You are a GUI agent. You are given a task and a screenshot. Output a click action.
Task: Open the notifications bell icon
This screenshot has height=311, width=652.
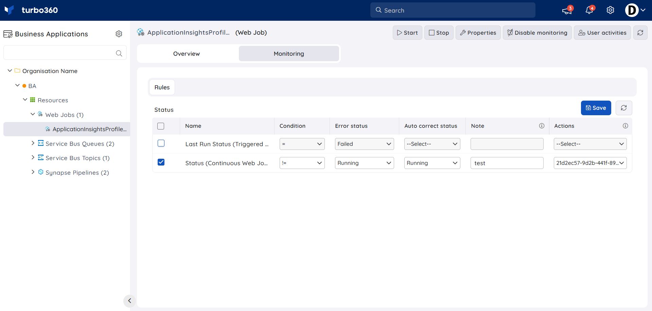(x=589, y=10)
